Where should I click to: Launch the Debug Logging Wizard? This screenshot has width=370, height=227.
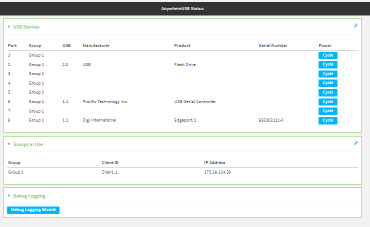pos(33,210)
